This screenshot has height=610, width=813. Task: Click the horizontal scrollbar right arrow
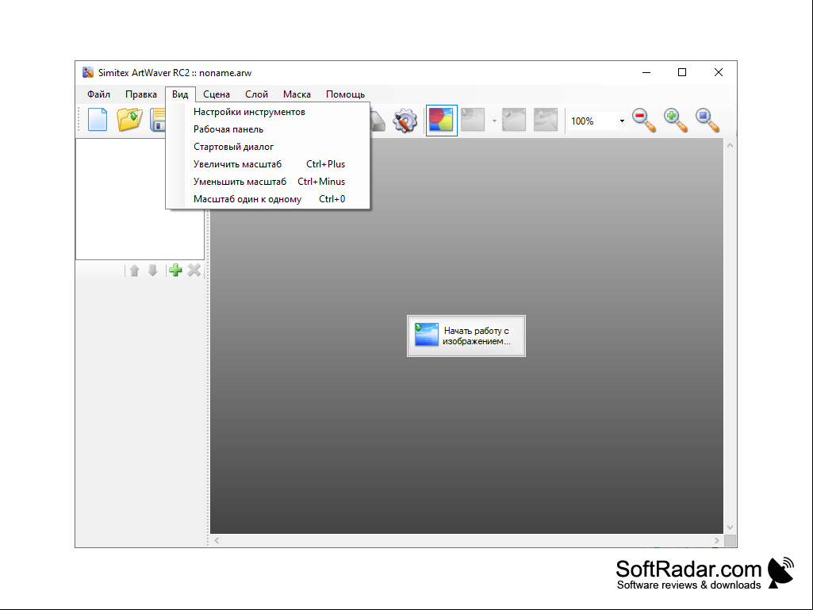(716, 540)
